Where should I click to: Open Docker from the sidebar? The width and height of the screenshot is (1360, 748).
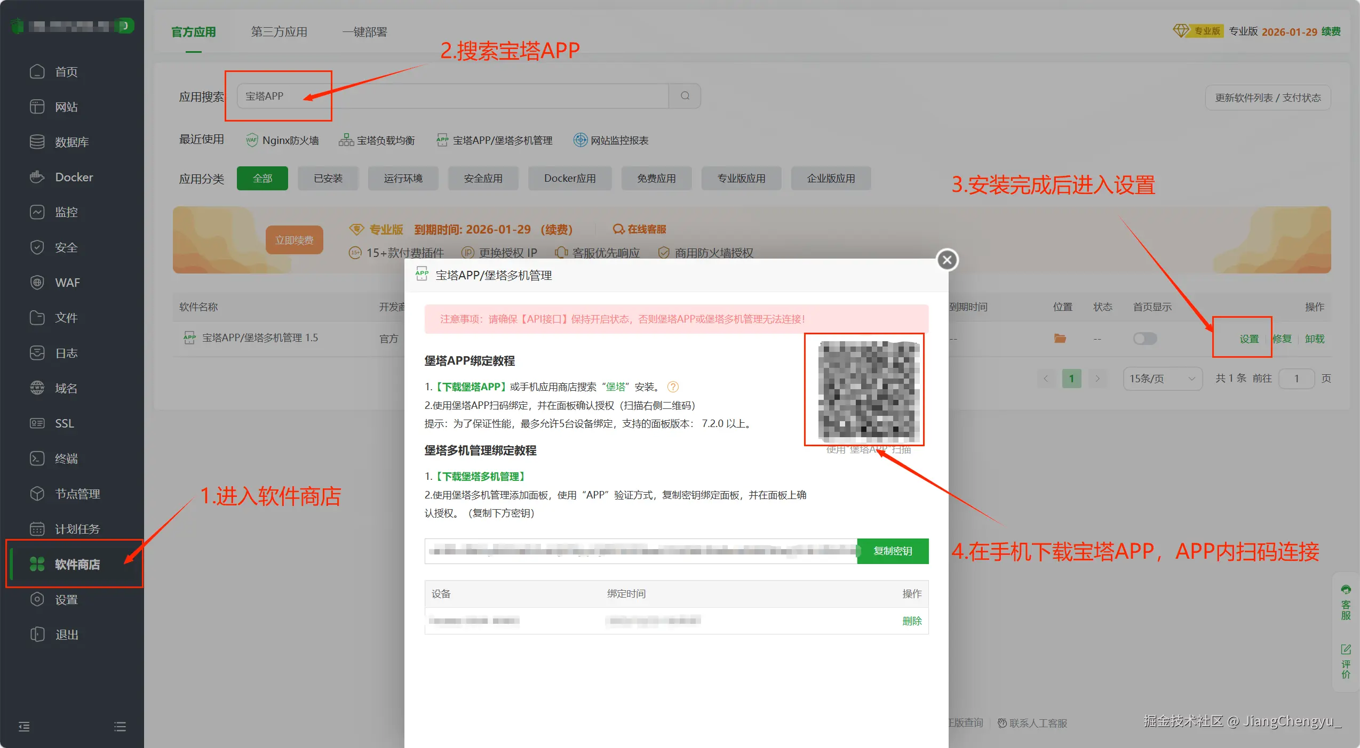pos(74,177)
